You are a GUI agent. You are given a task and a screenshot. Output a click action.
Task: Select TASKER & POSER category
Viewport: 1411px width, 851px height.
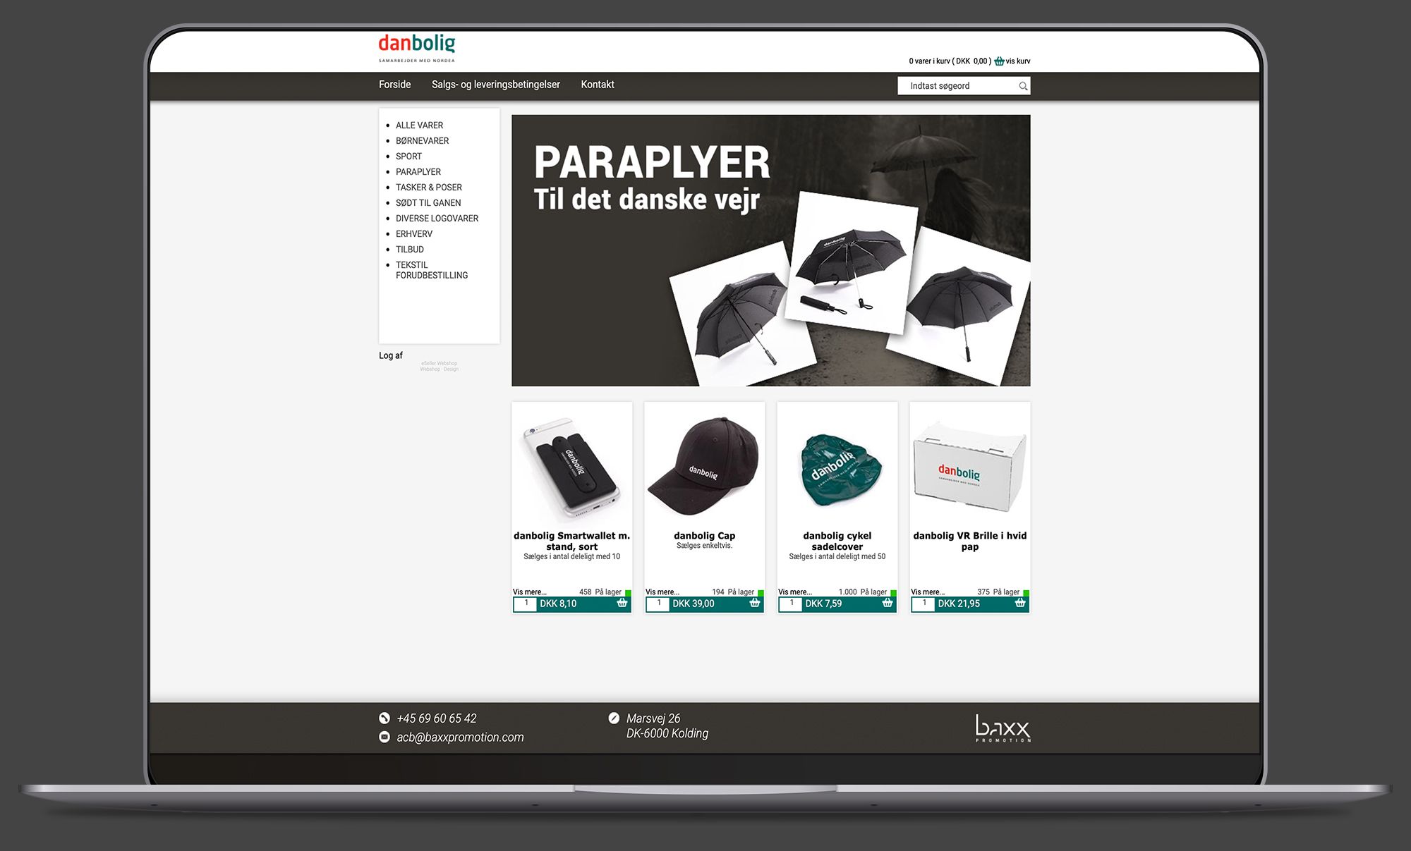click(429, 188)
